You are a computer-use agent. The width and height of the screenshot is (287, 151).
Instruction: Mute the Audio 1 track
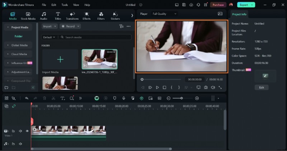20,144
